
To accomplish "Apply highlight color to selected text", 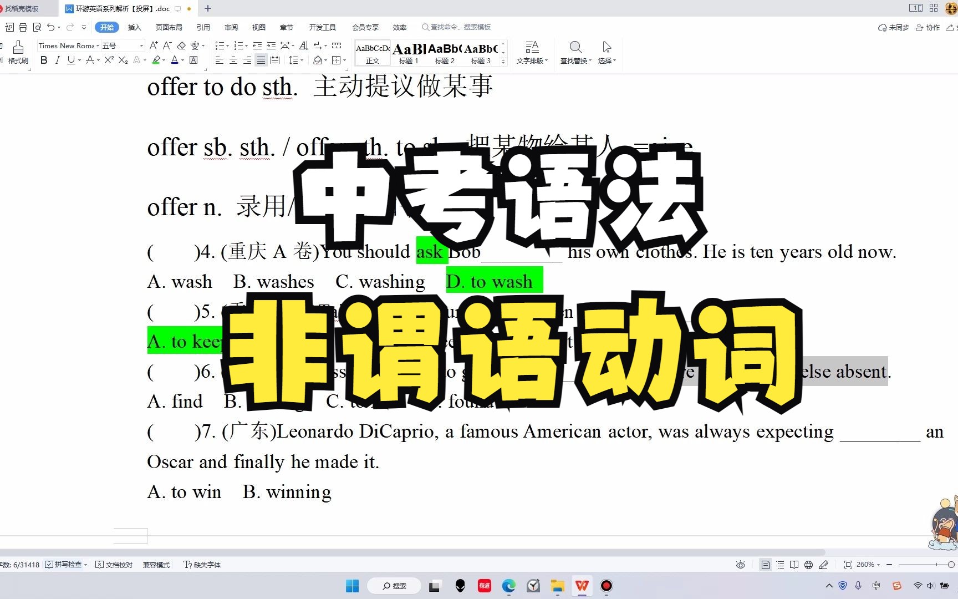I will pos(157,60).
